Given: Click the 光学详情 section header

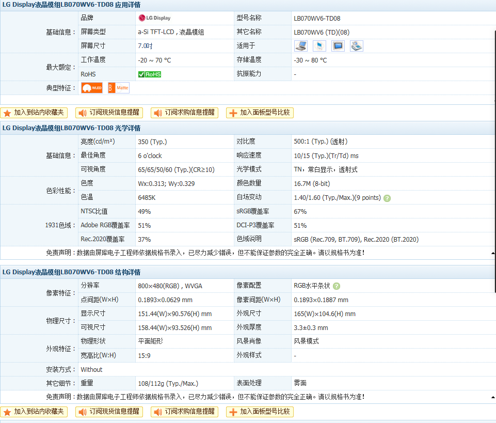Looking at the screenshot, I should 248,128.
